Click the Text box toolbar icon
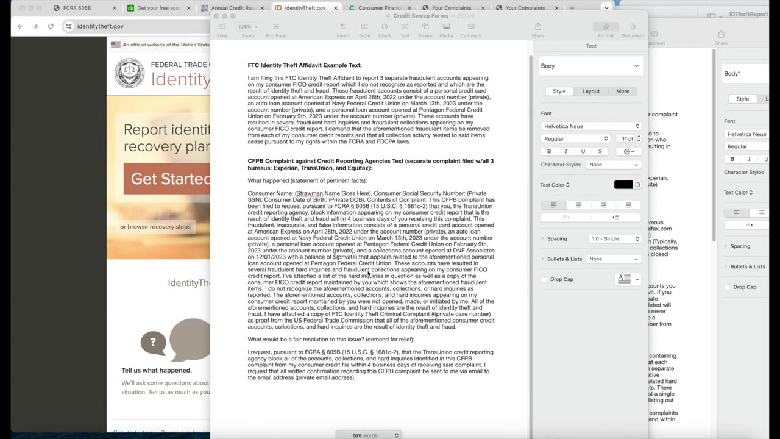 (405, 27)
